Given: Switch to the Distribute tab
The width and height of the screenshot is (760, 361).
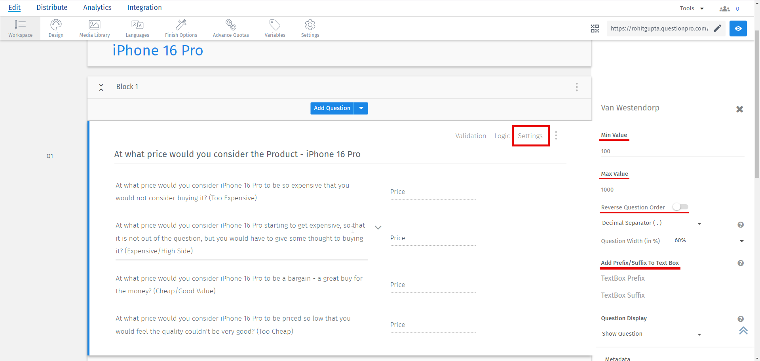Looking at the screenshot, I should point(52,8).
